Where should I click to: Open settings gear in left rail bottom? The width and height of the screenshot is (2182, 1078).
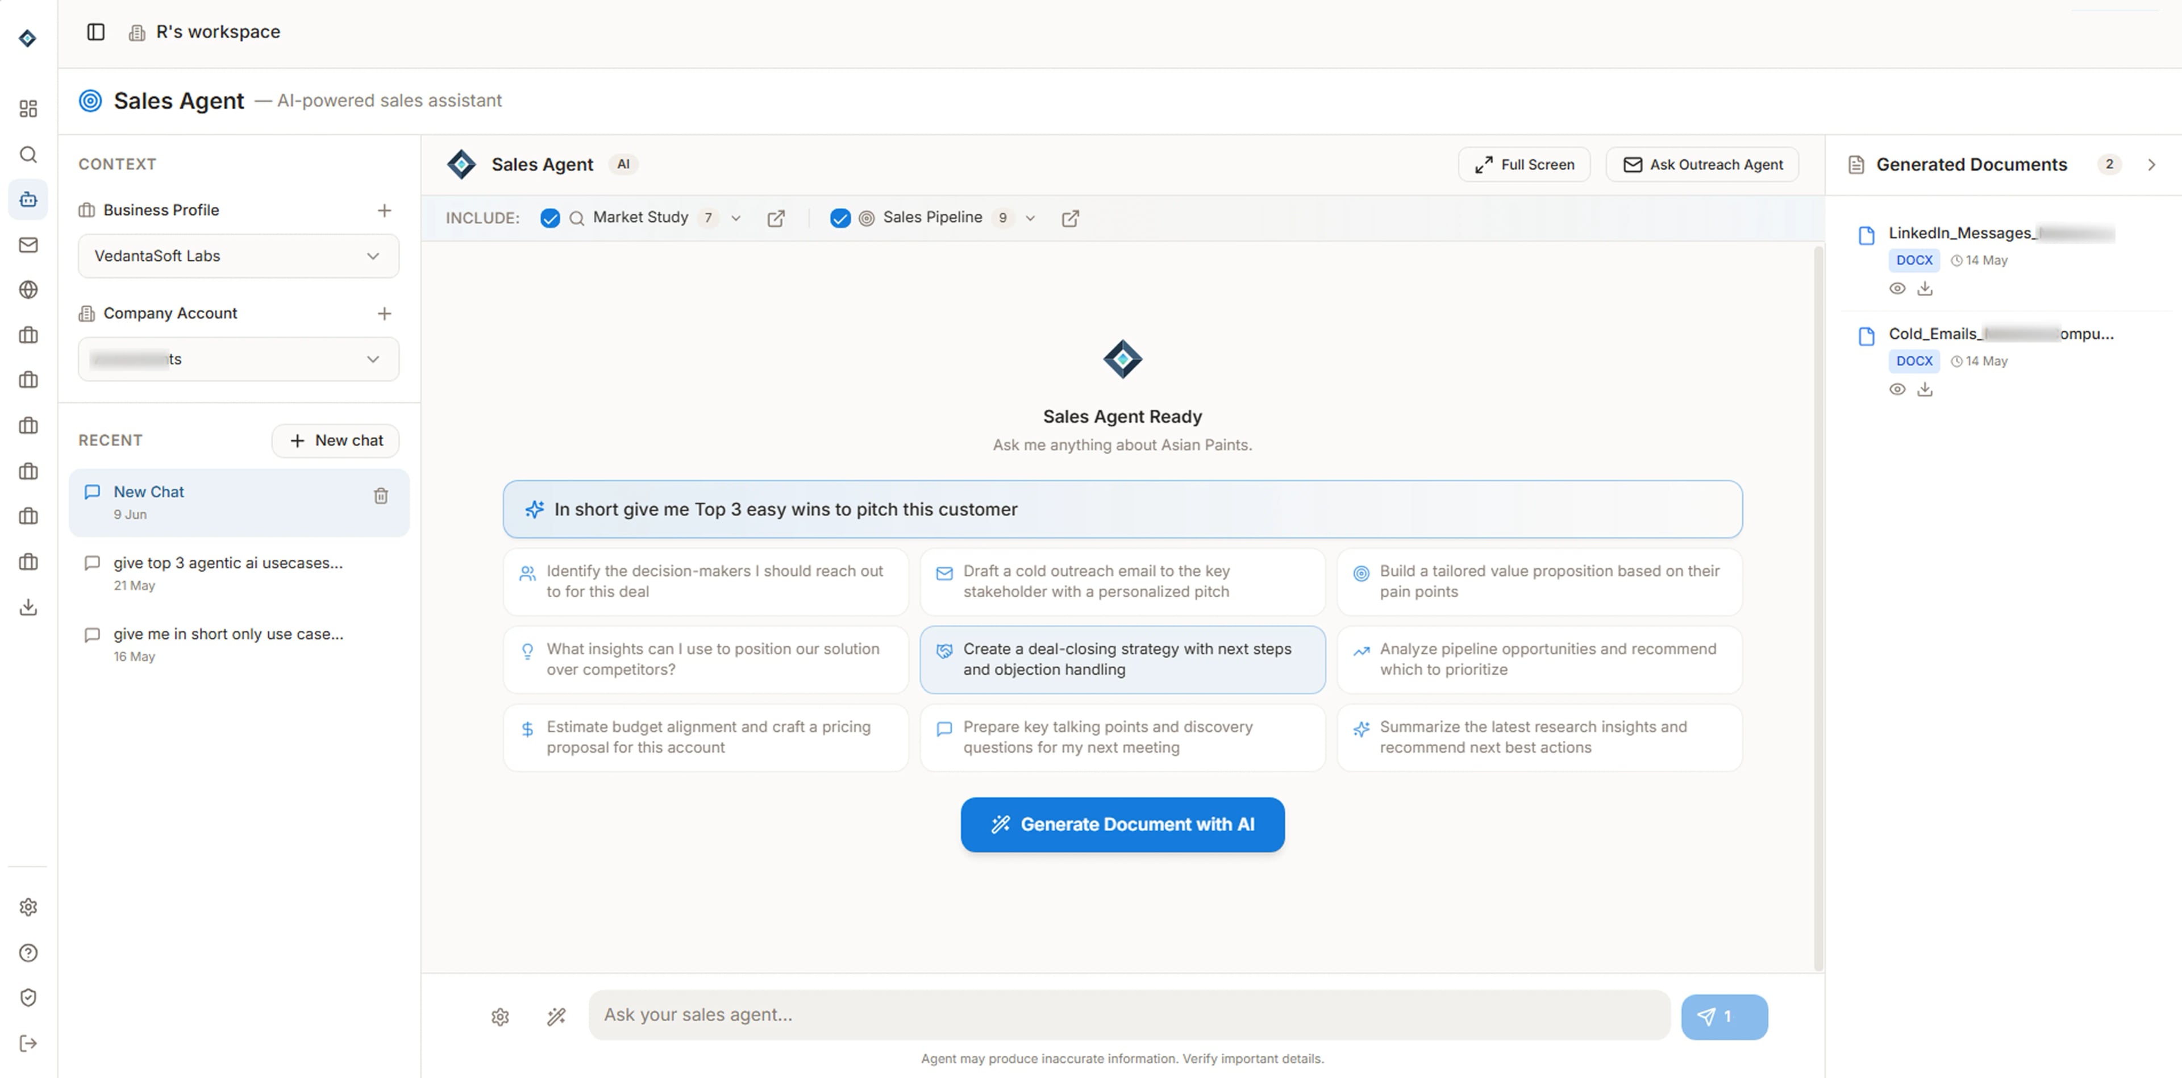coord(28,907)
